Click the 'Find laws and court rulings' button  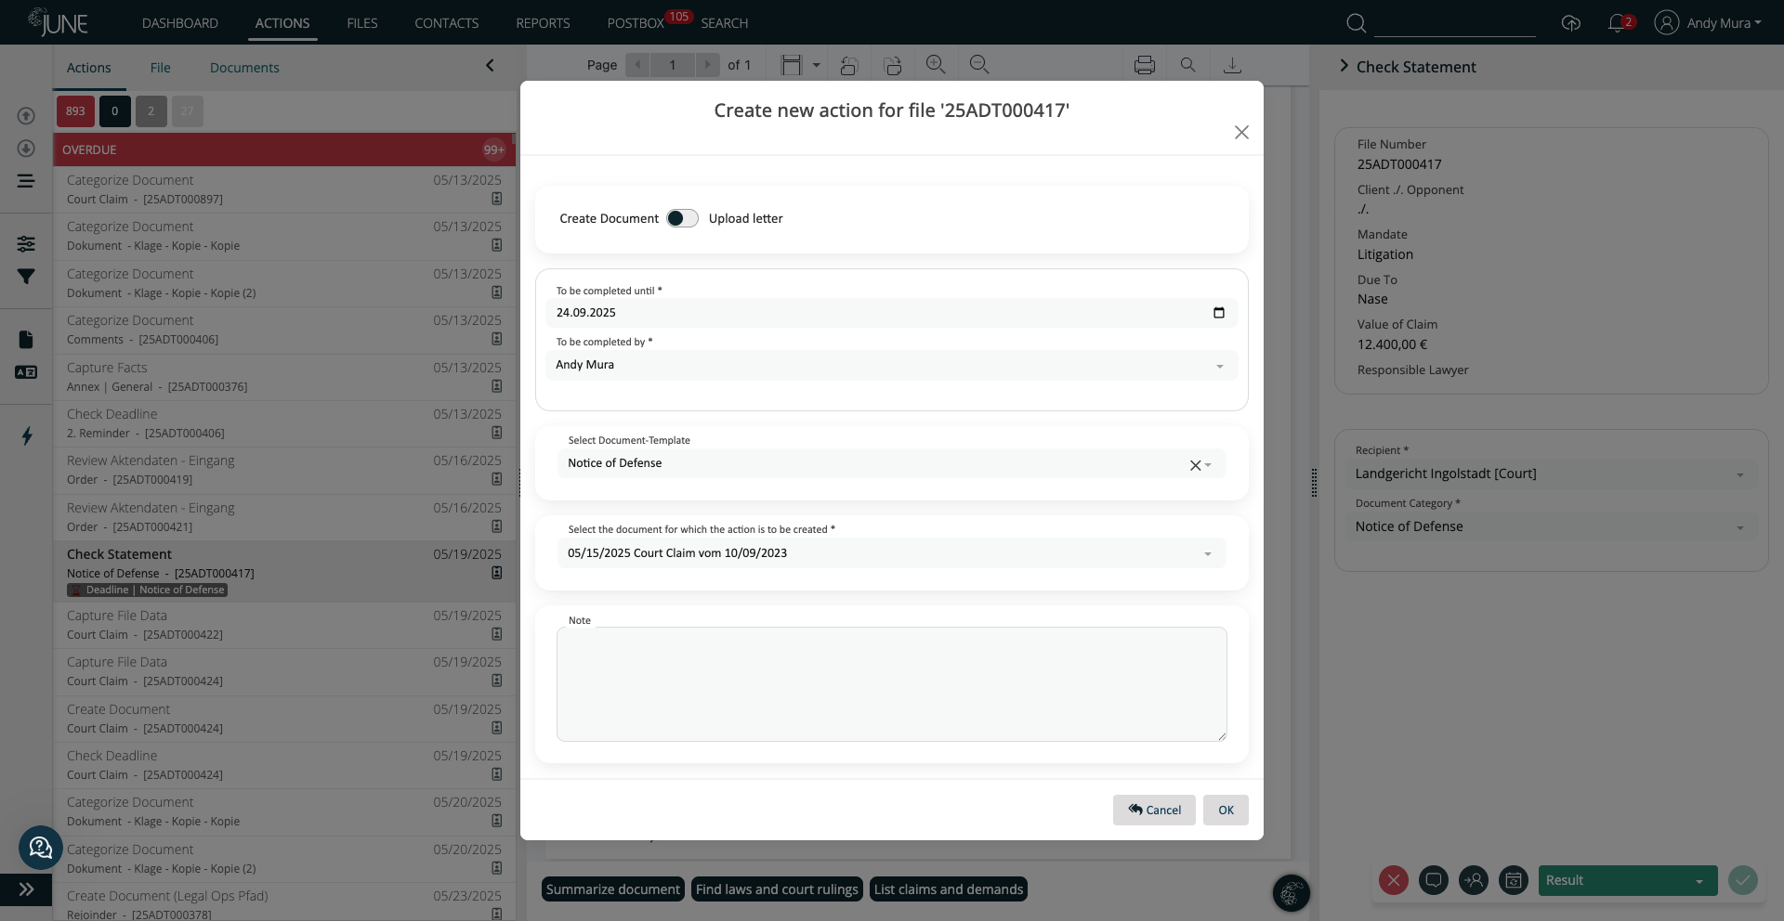coord(777,889)
